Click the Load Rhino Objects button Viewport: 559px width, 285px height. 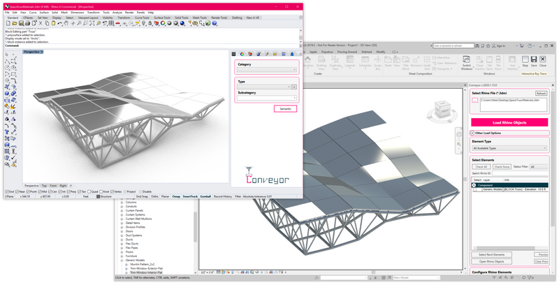(x=509, y=122)
